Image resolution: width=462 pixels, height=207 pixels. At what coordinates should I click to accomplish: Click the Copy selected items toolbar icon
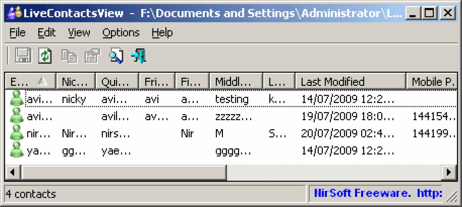69,56
